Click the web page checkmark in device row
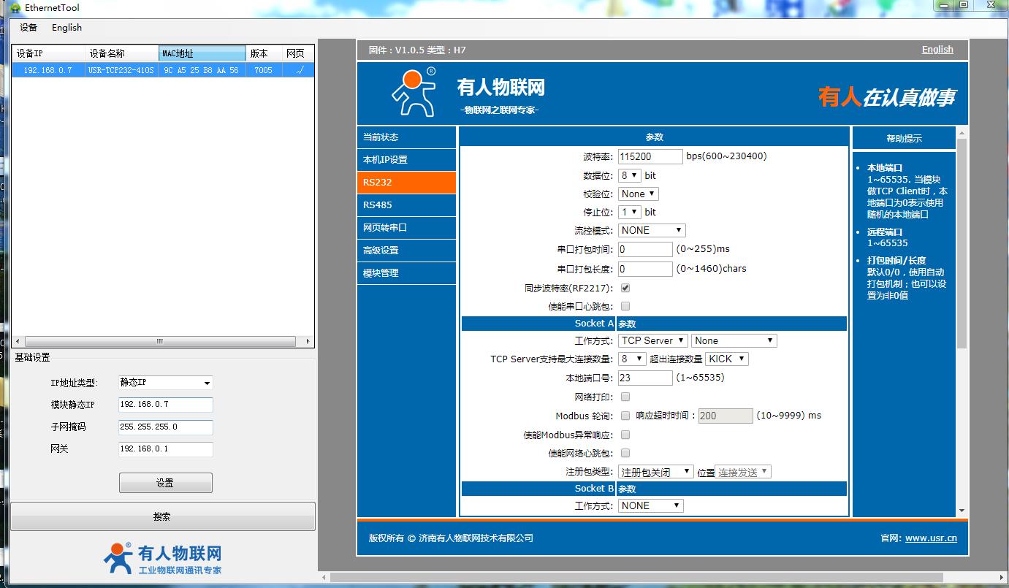1009x588 pixels. (x=298, y=70)
